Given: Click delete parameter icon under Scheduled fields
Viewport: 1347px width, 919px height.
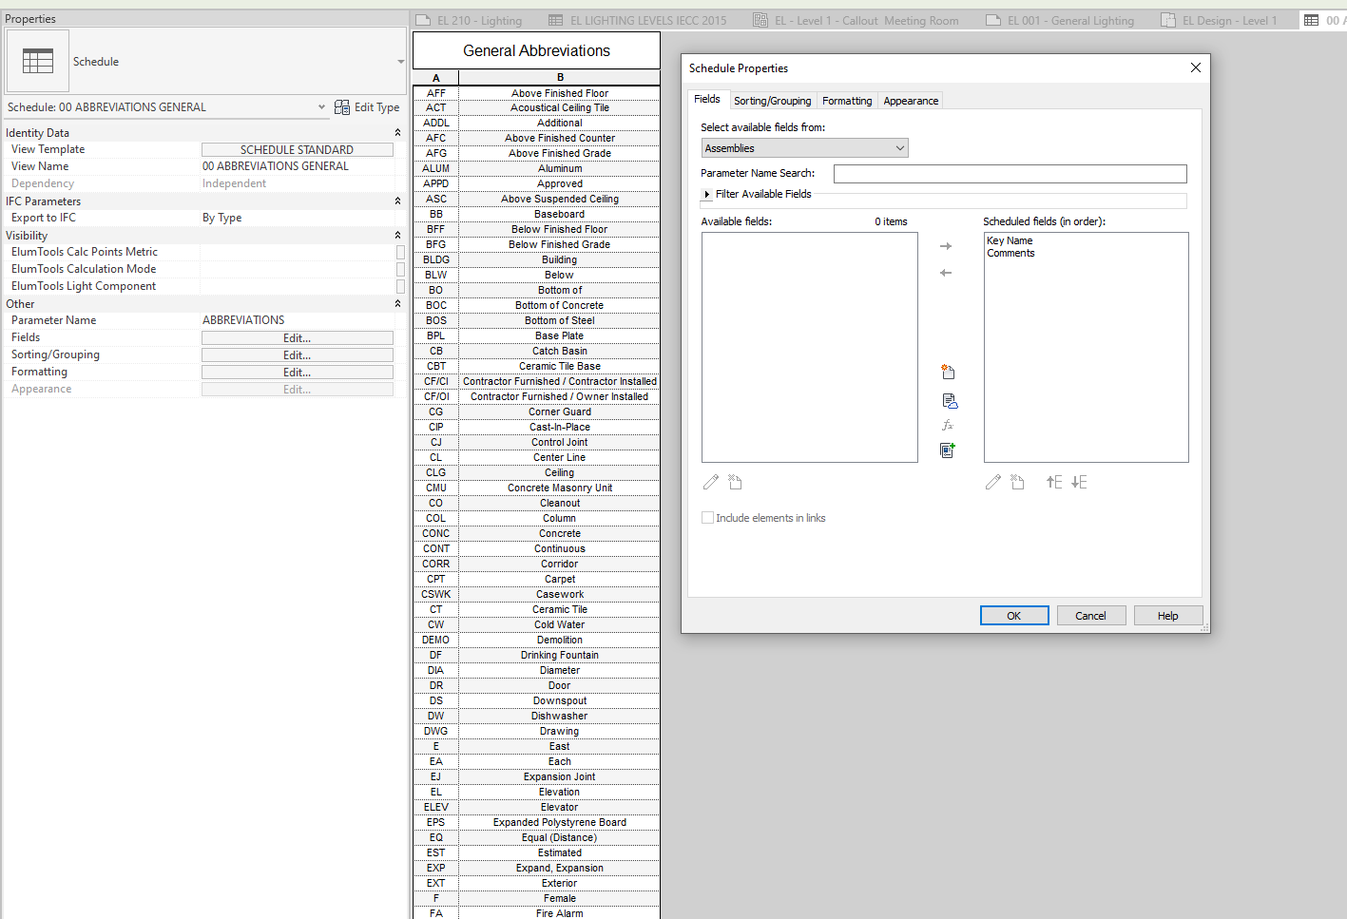Looking at the screenshot, I should (x=1017, y=483).
